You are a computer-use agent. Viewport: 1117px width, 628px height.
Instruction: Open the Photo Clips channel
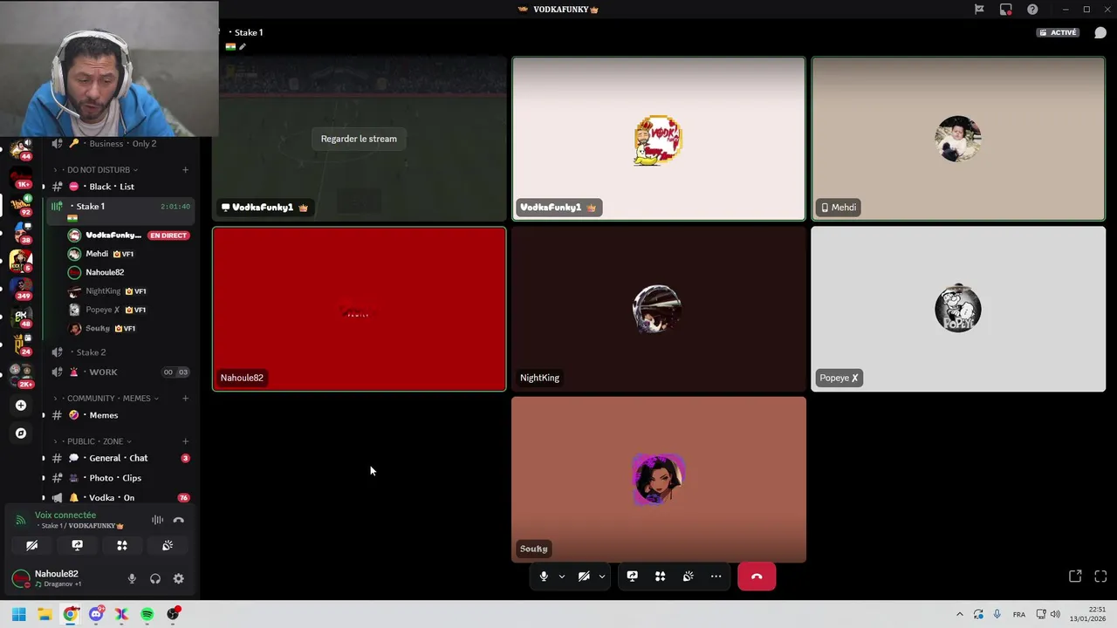[119, 478]
